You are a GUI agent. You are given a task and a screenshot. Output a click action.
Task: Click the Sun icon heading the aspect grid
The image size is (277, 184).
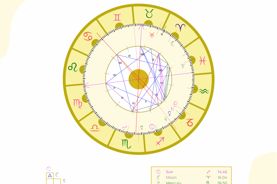click(x=49, y=169)
